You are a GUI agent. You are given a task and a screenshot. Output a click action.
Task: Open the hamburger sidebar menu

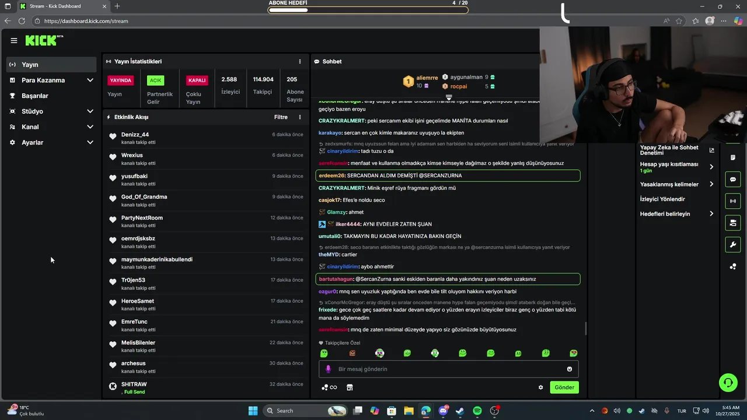pos(13,40)
